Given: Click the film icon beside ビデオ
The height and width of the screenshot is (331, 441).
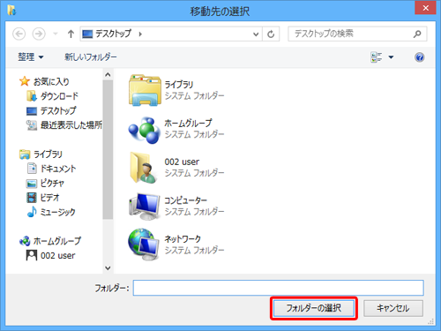Looking at the screenshot, I should (x=32, y=198).
